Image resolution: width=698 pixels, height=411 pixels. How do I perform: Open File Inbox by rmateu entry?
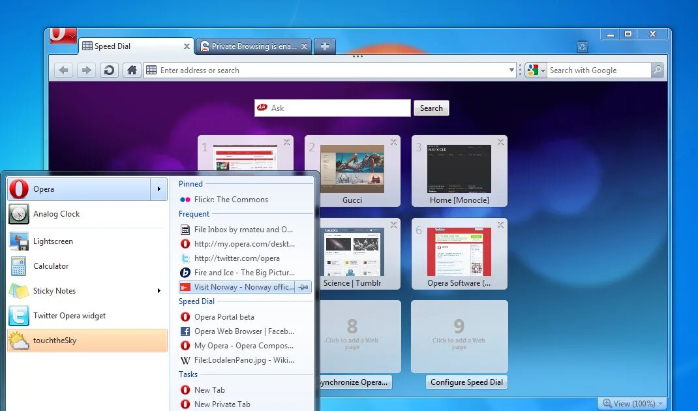click(x=245, y=230)
